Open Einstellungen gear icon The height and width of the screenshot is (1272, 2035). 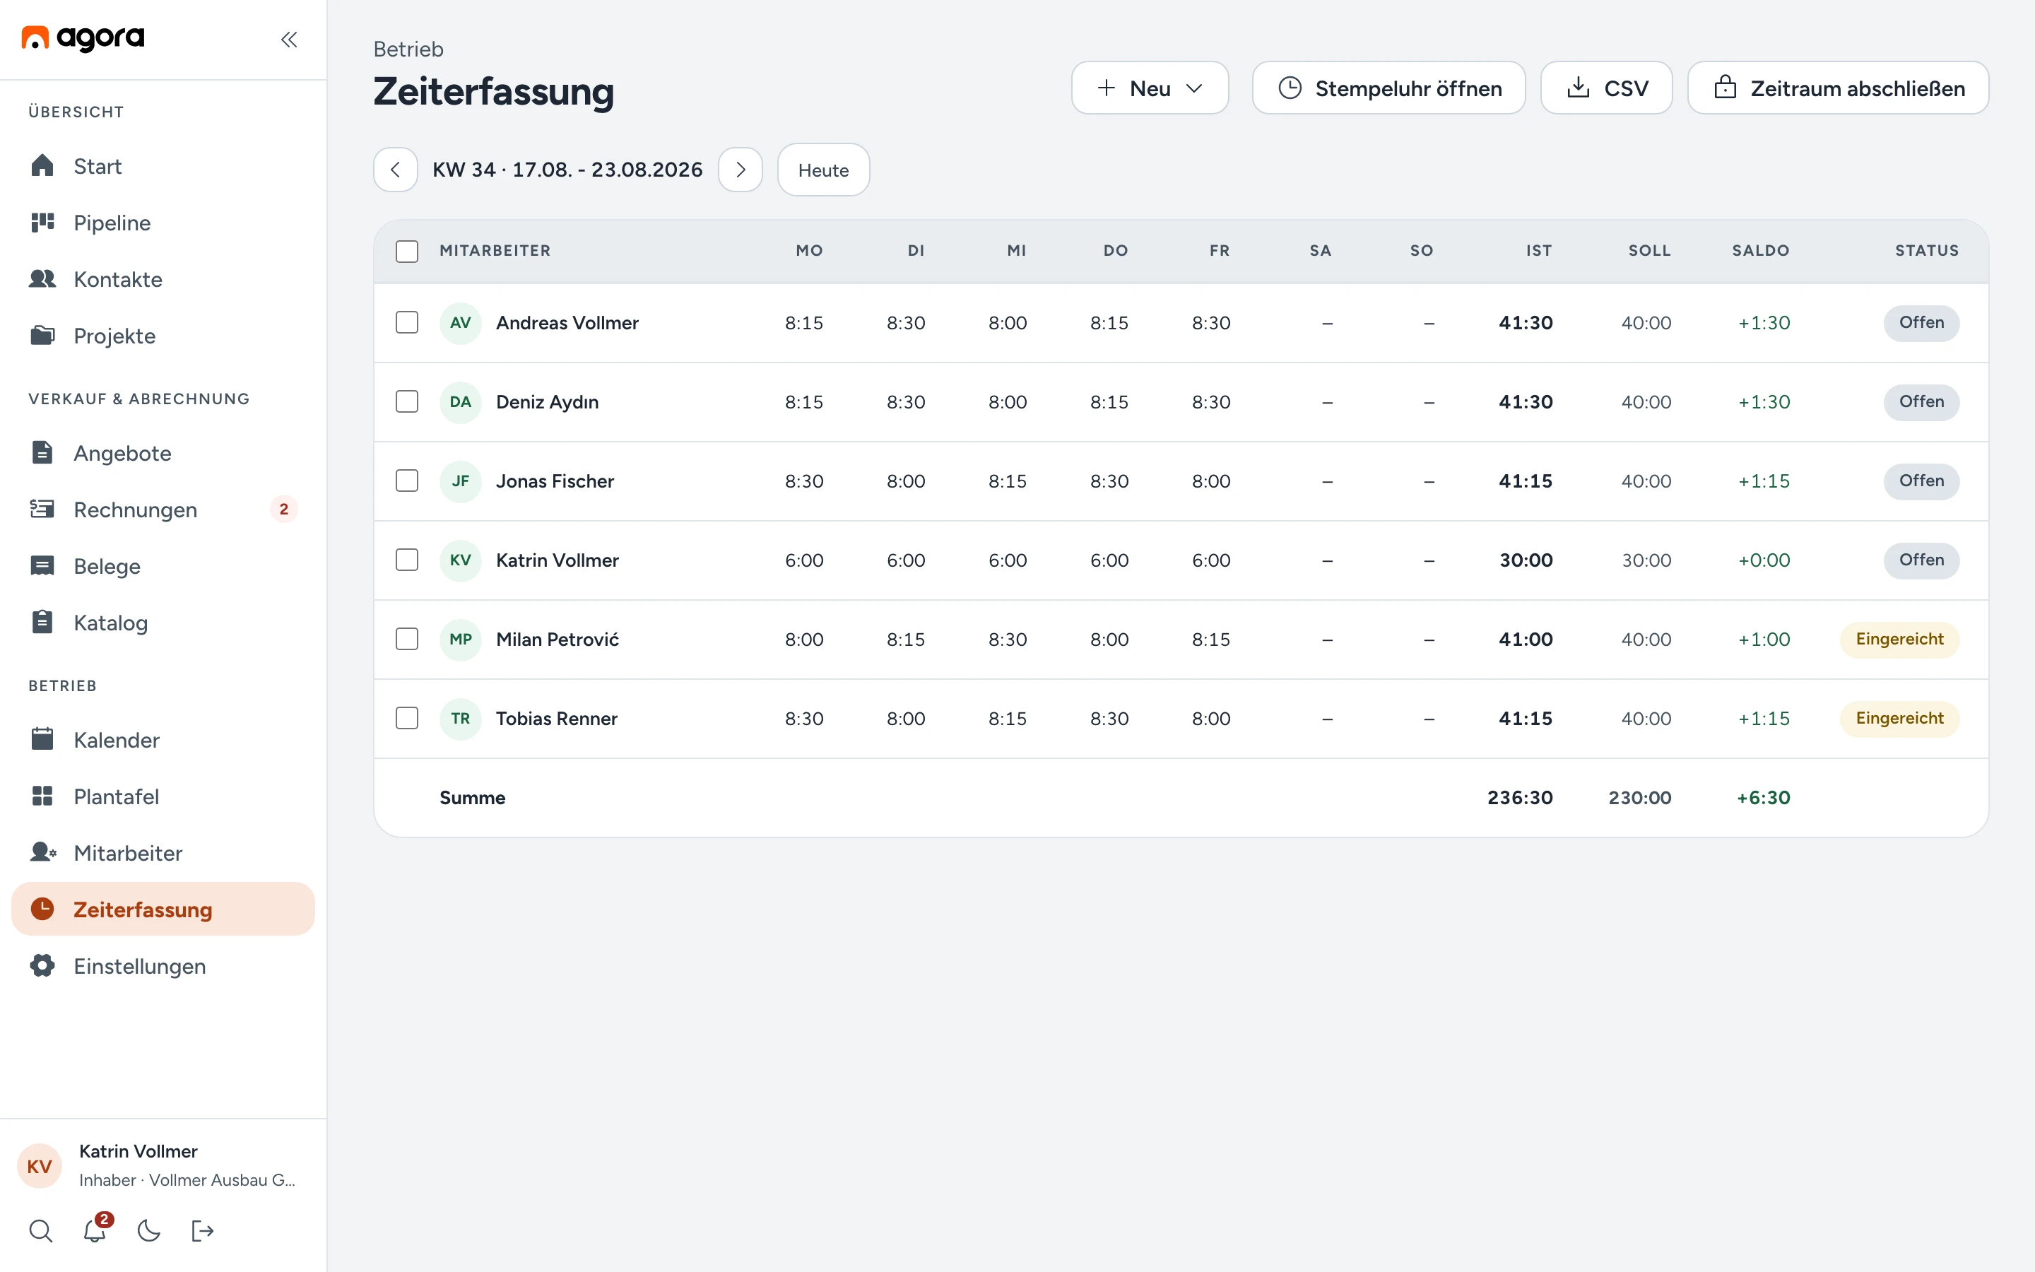[x=42, y=966]
